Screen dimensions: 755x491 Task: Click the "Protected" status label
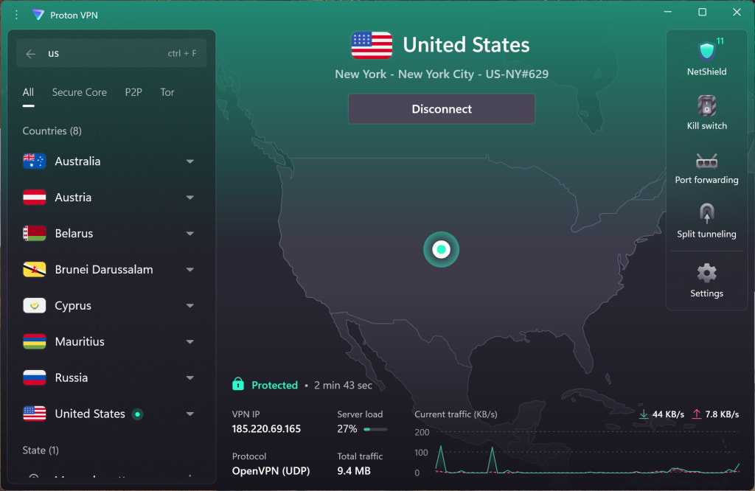click(274, 385)
